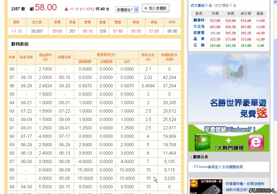This screenshot has height=194, width=277.
Task: Click the 07-22 ex-dividend date for year 93
Action: [26, 111]
